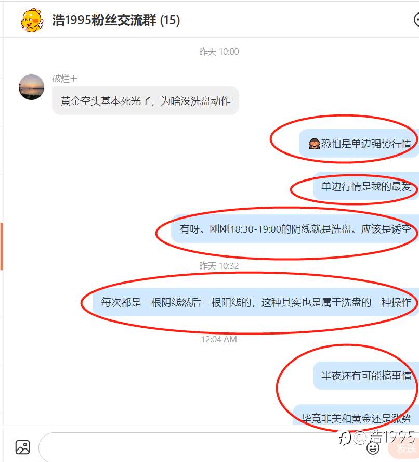419x462 pixels.
Task: Click sender name 破烂王
Action: click(x=65, y=79)
